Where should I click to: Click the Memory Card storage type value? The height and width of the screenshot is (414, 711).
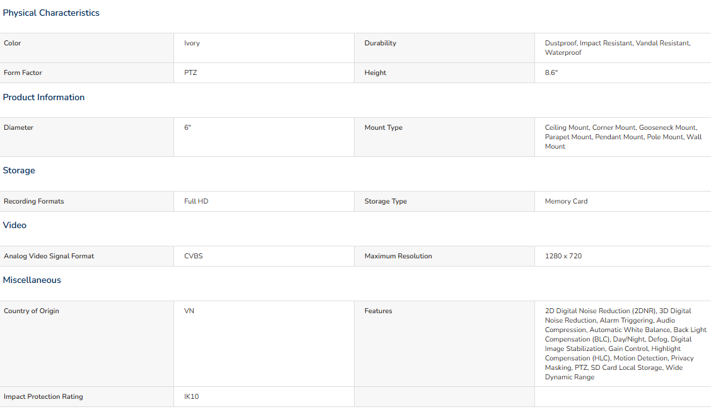click(566, 201)
